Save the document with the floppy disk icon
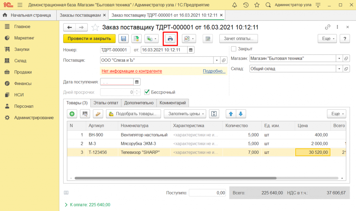This screenshot has height=211, width=356. click(x=123, y=39)
